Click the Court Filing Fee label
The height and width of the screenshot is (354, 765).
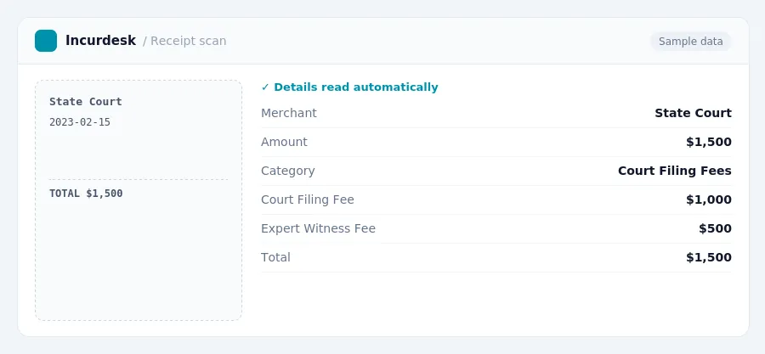coord(308,199)
